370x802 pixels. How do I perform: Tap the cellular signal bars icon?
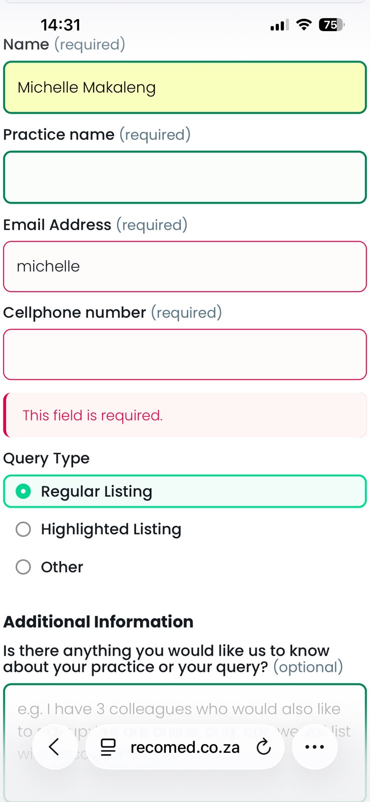click(x=279, y=25)
